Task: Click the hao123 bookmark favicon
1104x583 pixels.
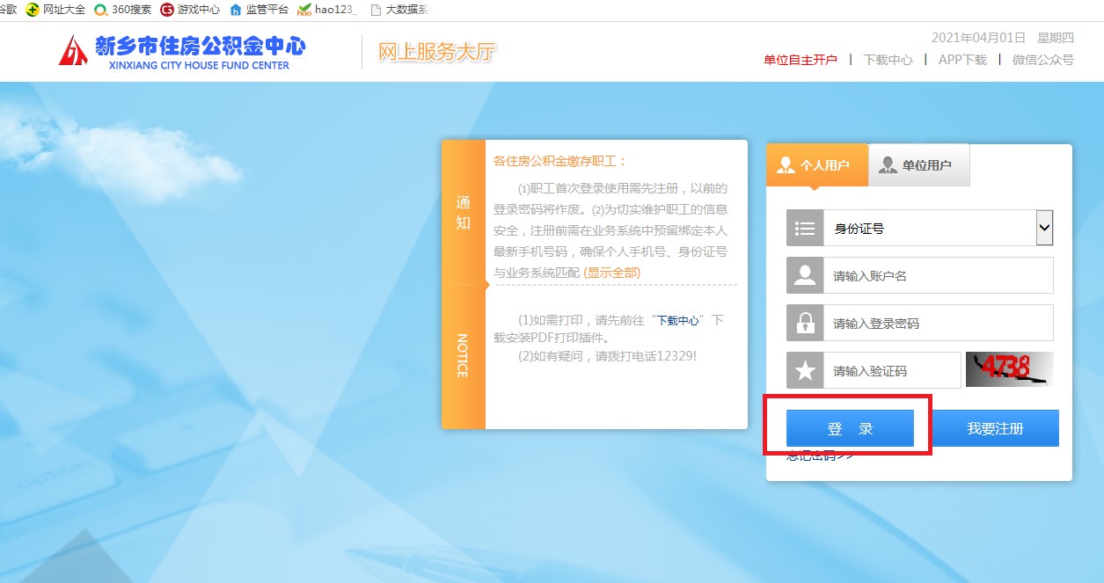Action: [x=304, y=11]
